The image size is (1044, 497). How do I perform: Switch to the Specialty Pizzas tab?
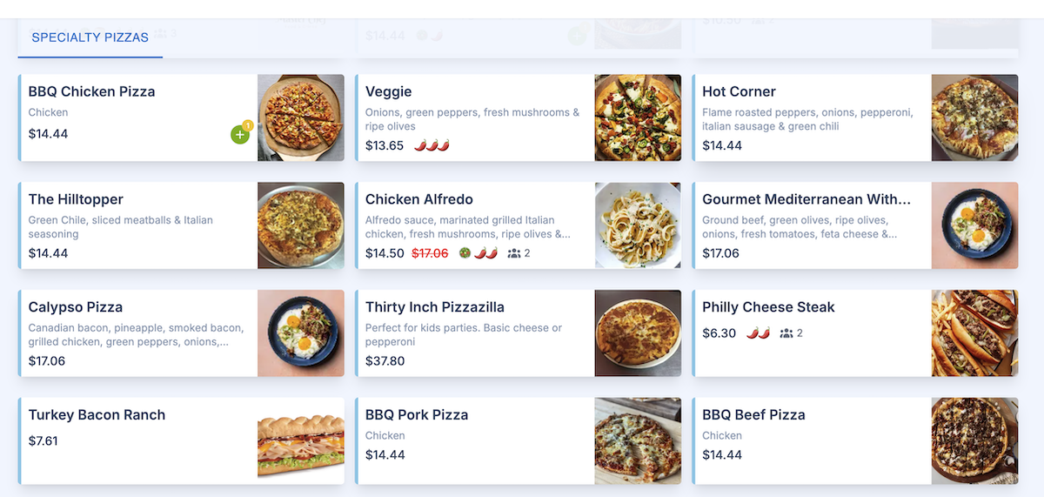(90, 37)
